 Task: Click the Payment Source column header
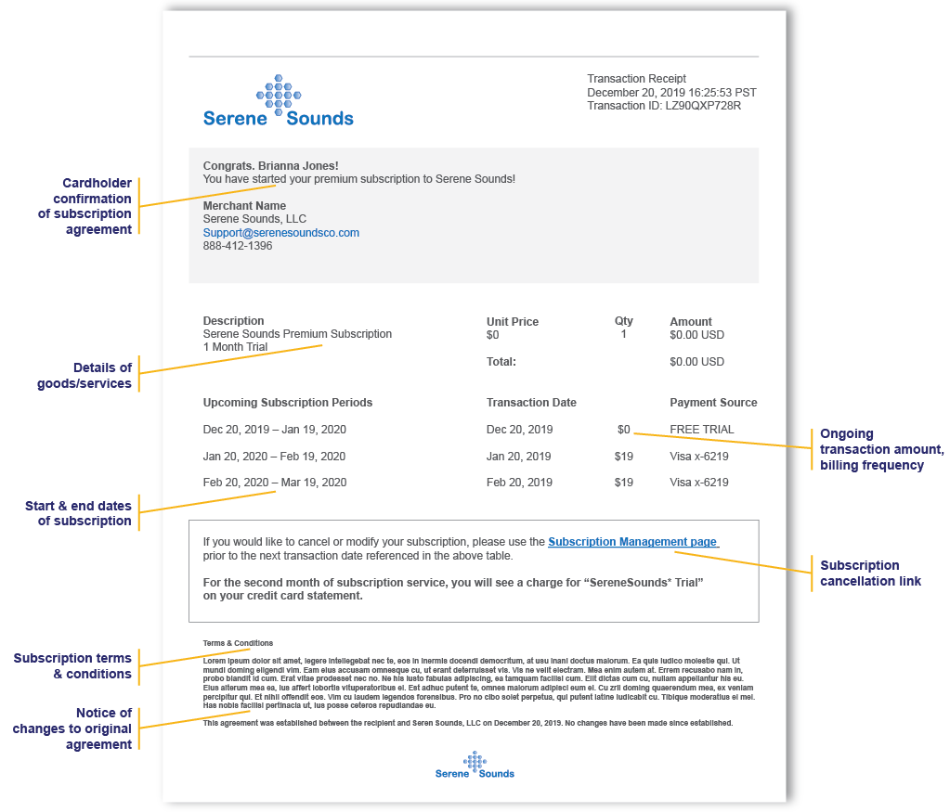713,403
